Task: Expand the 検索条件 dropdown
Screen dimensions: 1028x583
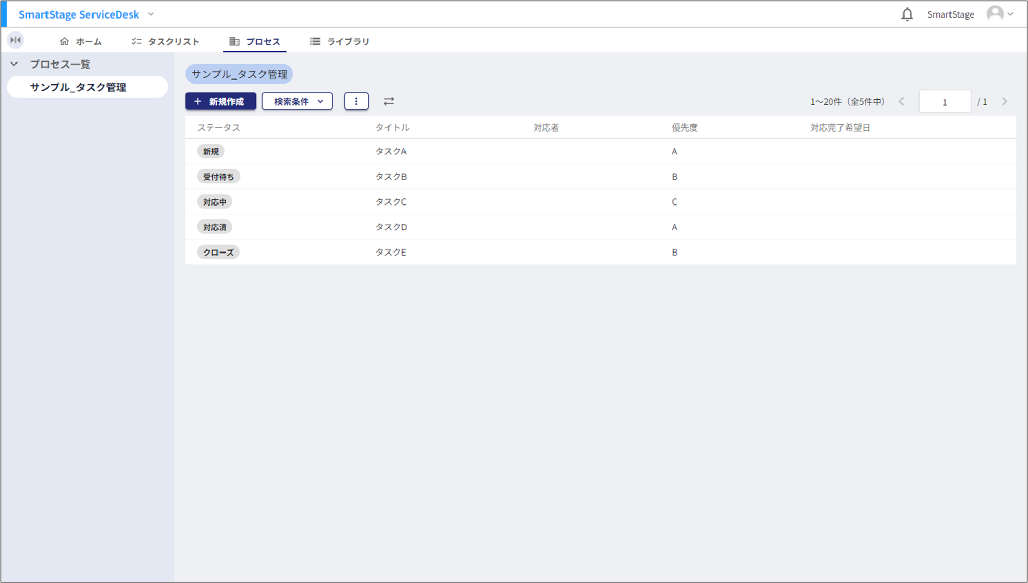Action: (297, 102)
